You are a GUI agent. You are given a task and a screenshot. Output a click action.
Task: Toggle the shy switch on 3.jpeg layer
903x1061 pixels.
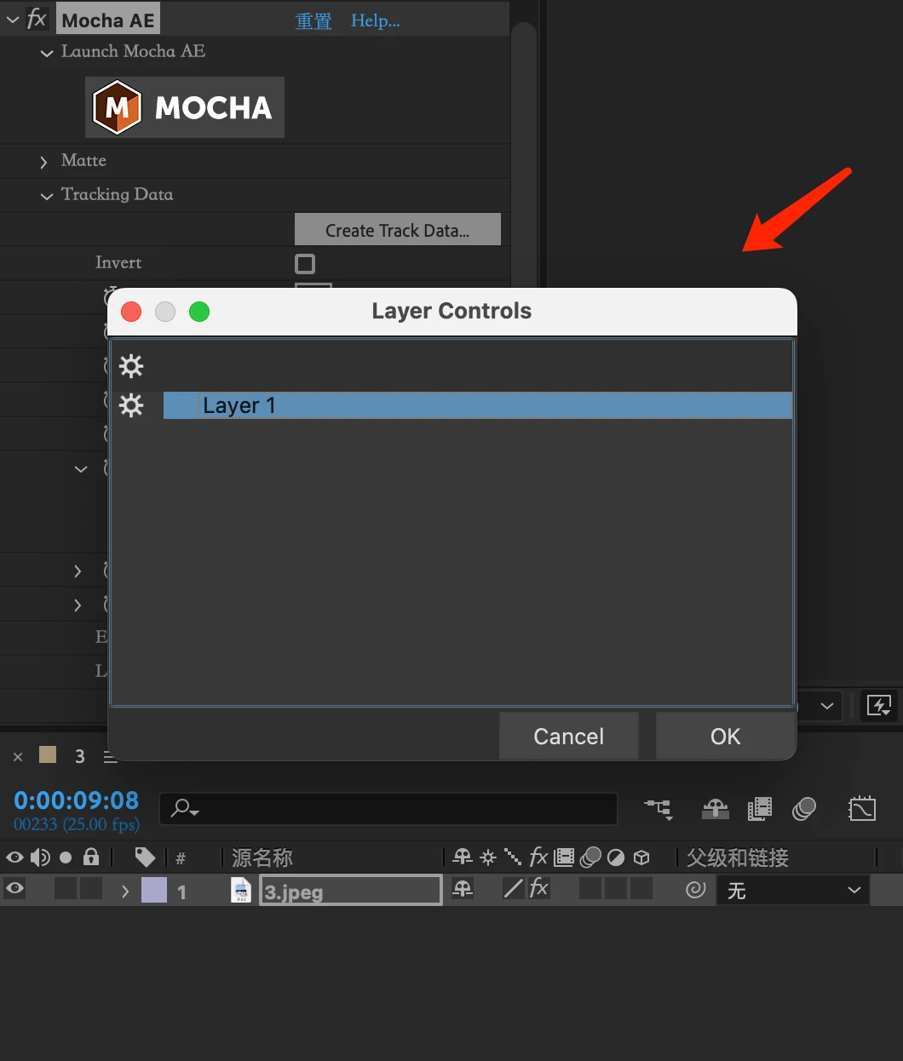pyautogui.click(x=463, y=889)
